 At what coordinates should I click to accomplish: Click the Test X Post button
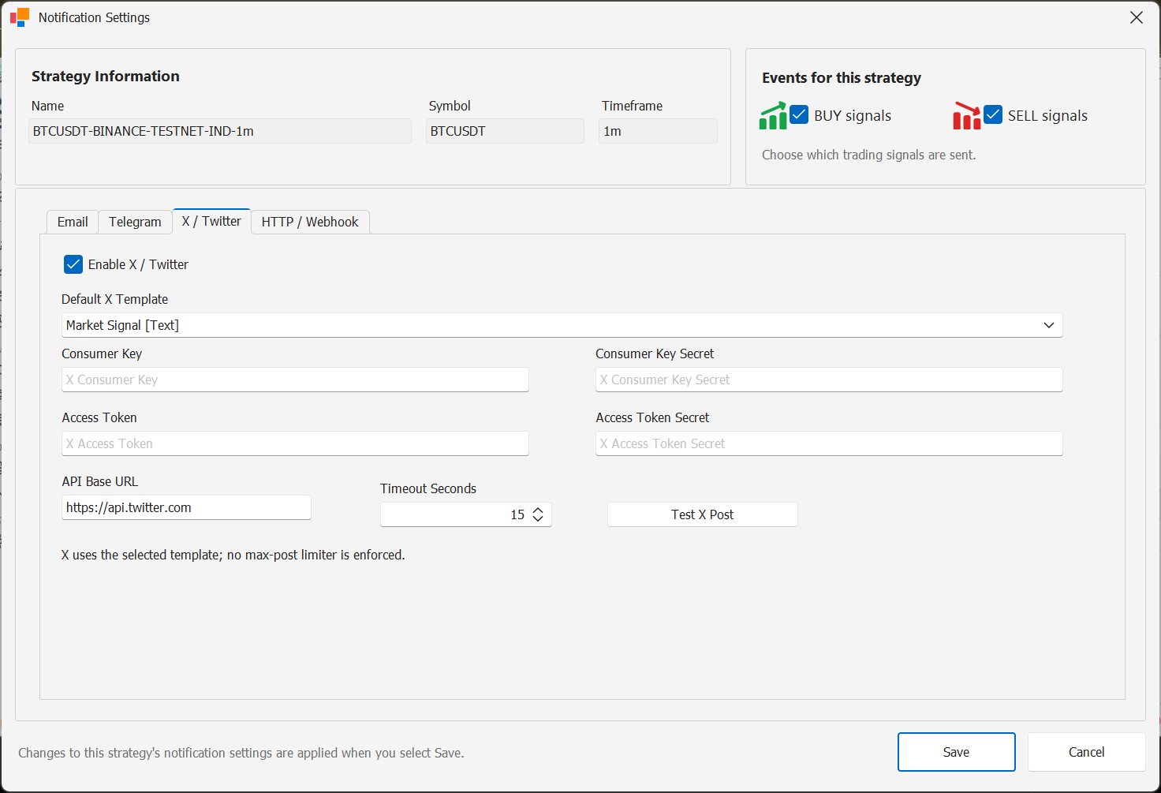click(703, 514)
